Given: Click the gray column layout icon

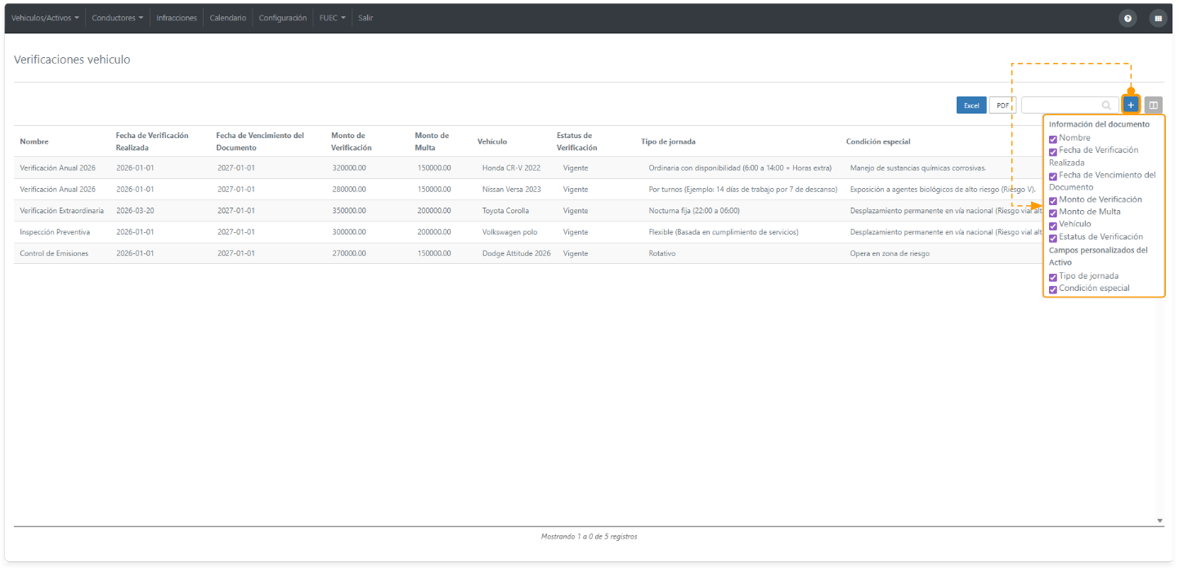Looking at the screenshot, I should pos(1154,105).
